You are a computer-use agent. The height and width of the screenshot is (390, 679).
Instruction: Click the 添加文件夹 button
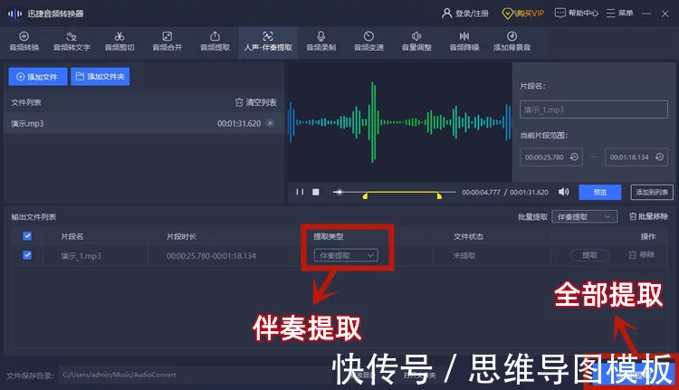(x=100, y=77)
